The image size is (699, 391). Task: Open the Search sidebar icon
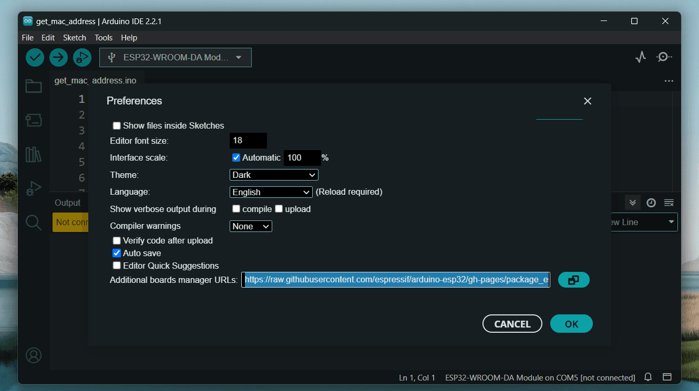click(x=34, y=223)
